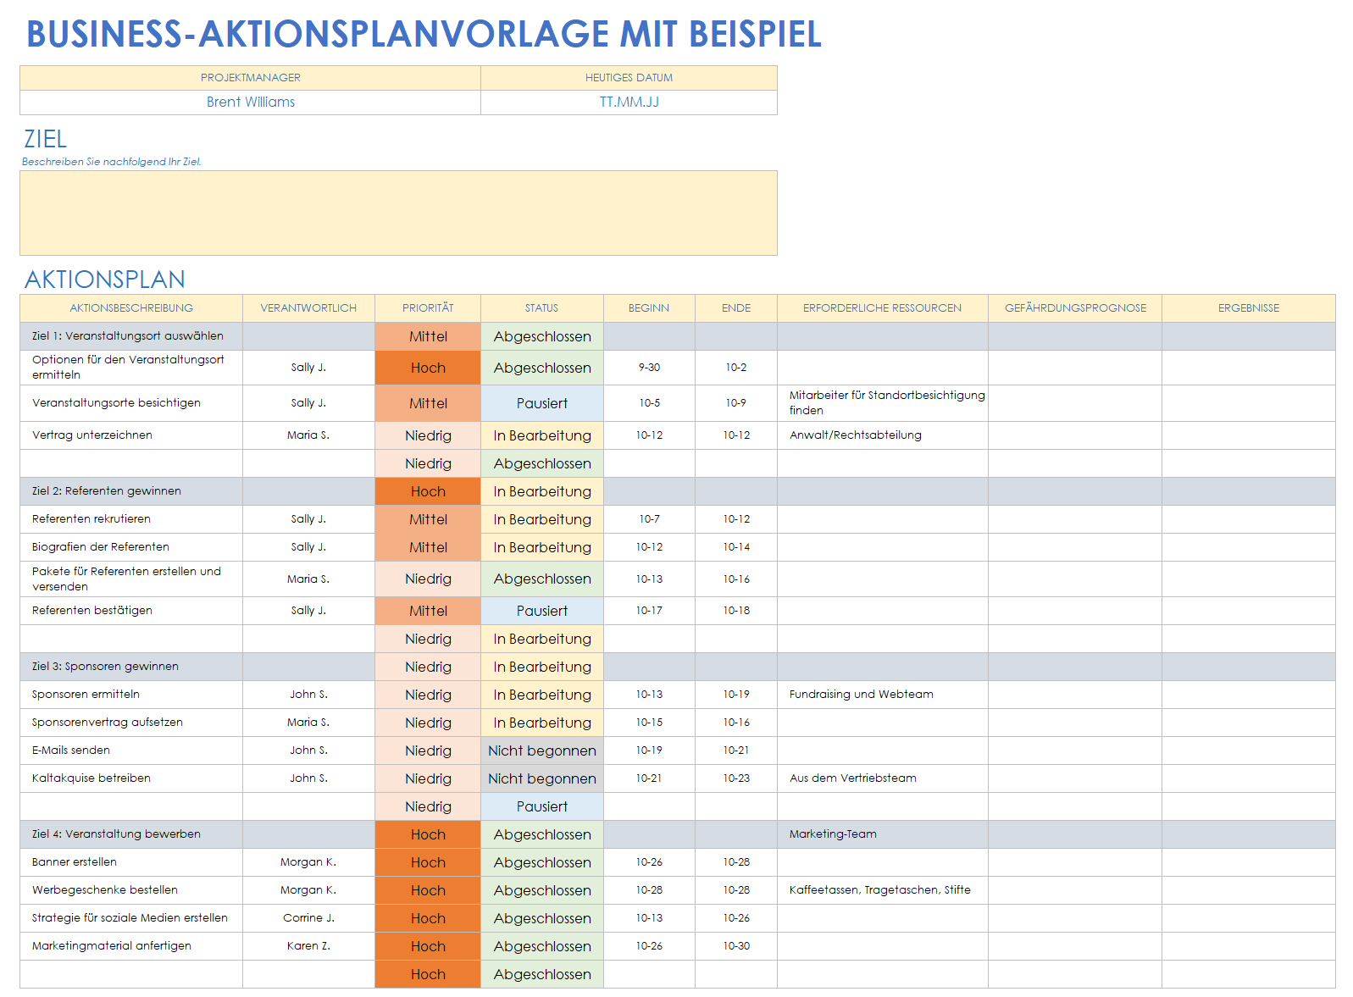
Task: Select responsible Corrine J. cell
Action: pos(308,918)
